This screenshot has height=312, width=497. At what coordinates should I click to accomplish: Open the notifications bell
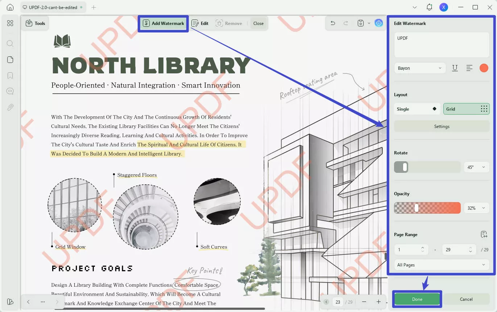(x=429, y=7)
